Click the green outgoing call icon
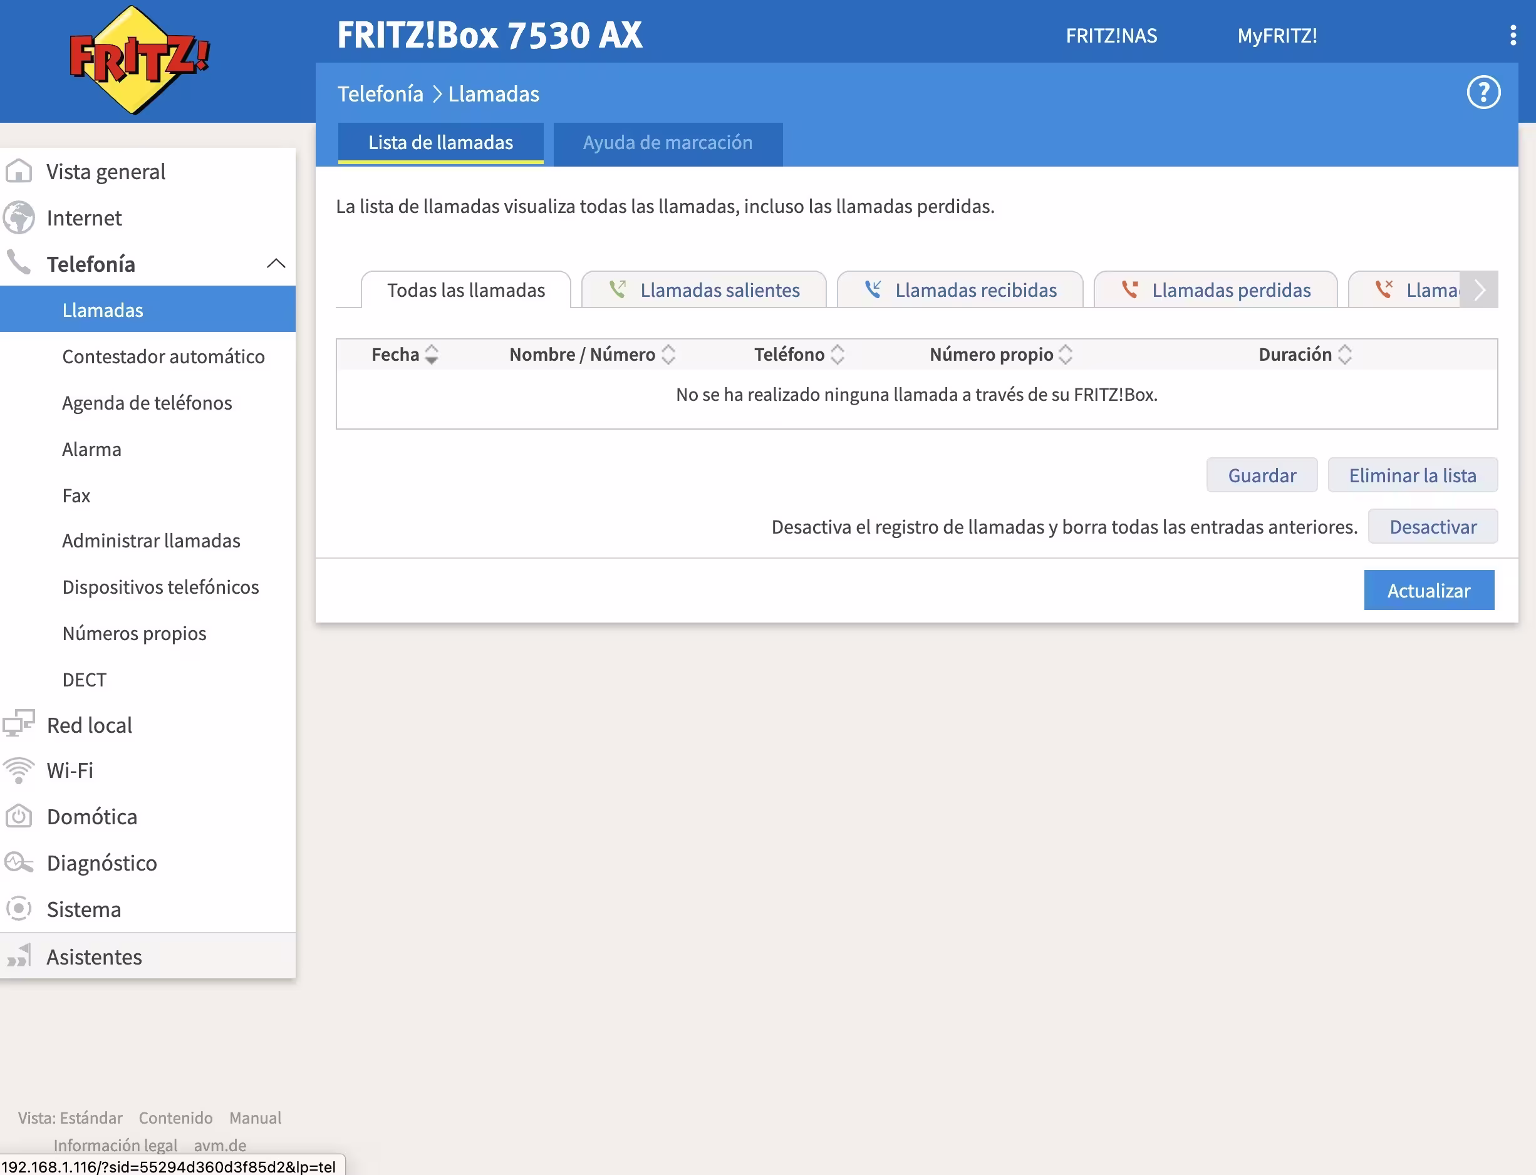Viewport: 1536px width, 1175px height. point(618,289)
